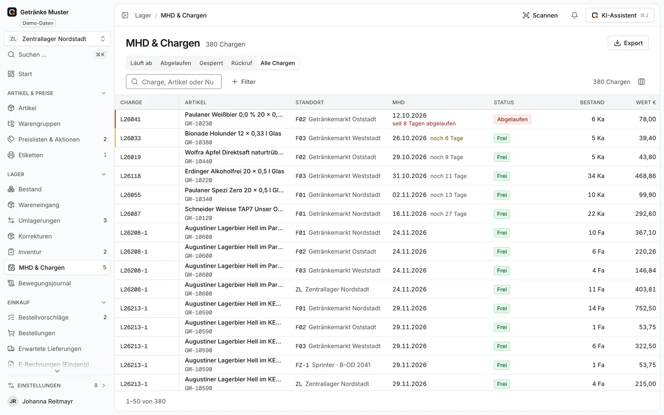The height and width of the screenshot is (415, 664).
Task: Export the batch list
Action: pyautogui.click(x=628, y=43)
